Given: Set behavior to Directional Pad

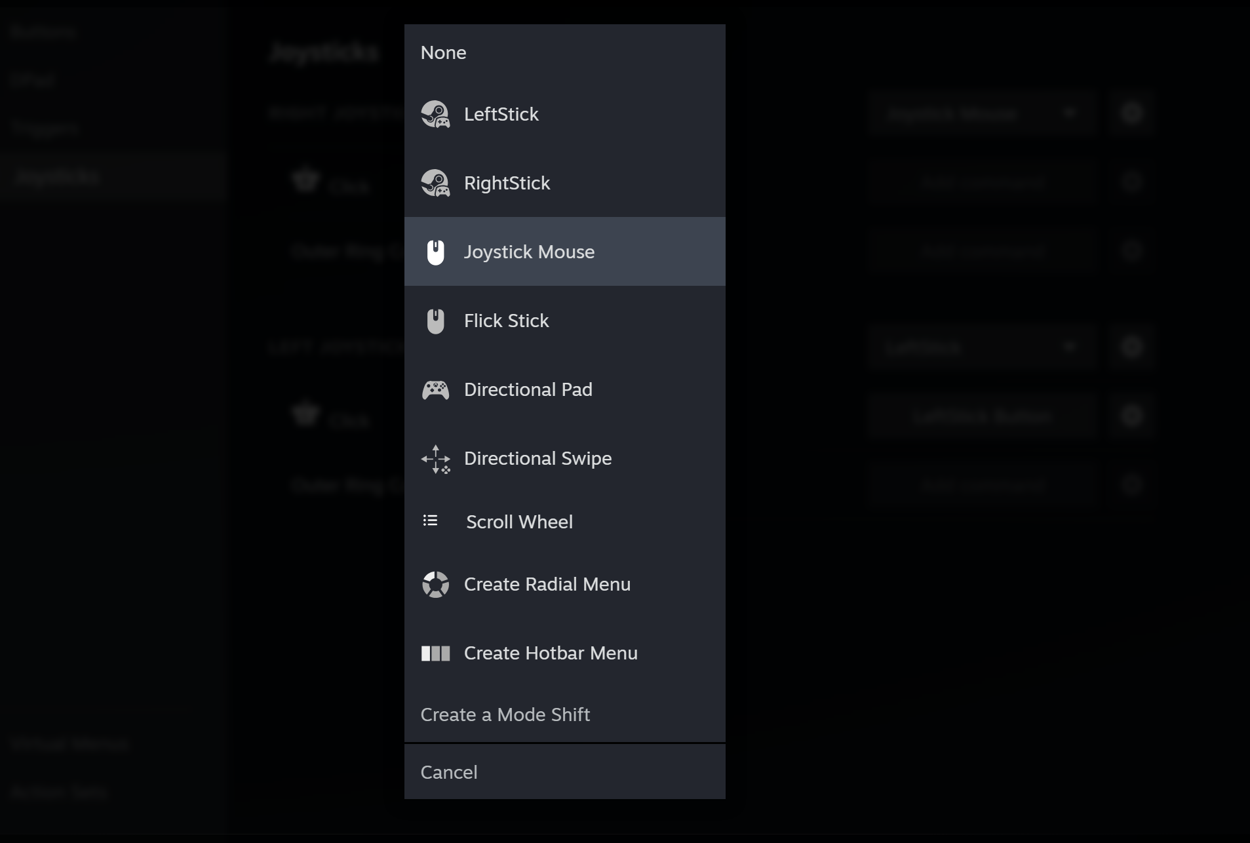Looking at the screenshot, I should [528, 389].
